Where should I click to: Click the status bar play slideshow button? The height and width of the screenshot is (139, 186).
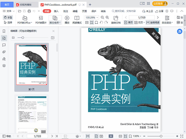pos(111,136)
